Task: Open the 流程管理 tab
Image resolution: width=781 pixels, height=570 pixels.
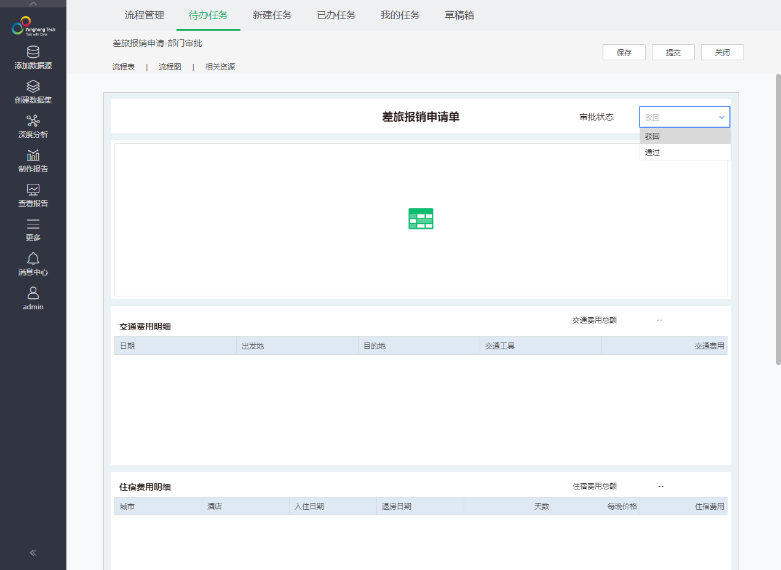Action: pyautogui.click(x=145, y=15)
